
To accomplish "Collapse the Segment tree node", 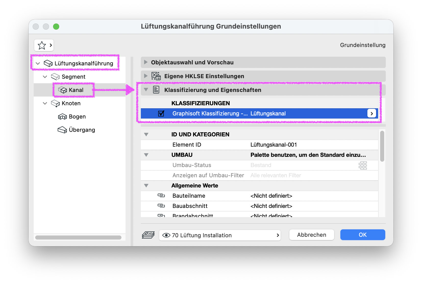I will tap(45, 77).
